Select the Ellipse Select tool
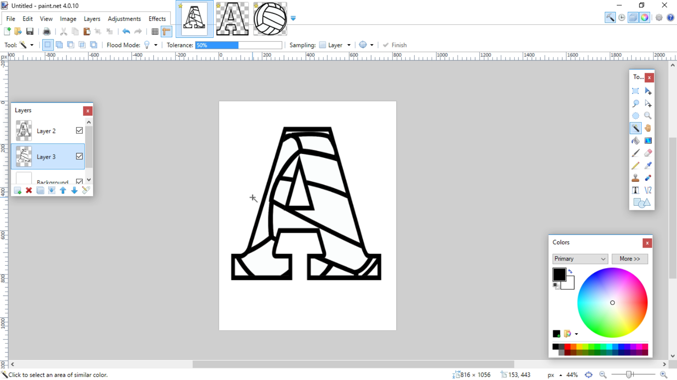 click(x=635, y=116)
